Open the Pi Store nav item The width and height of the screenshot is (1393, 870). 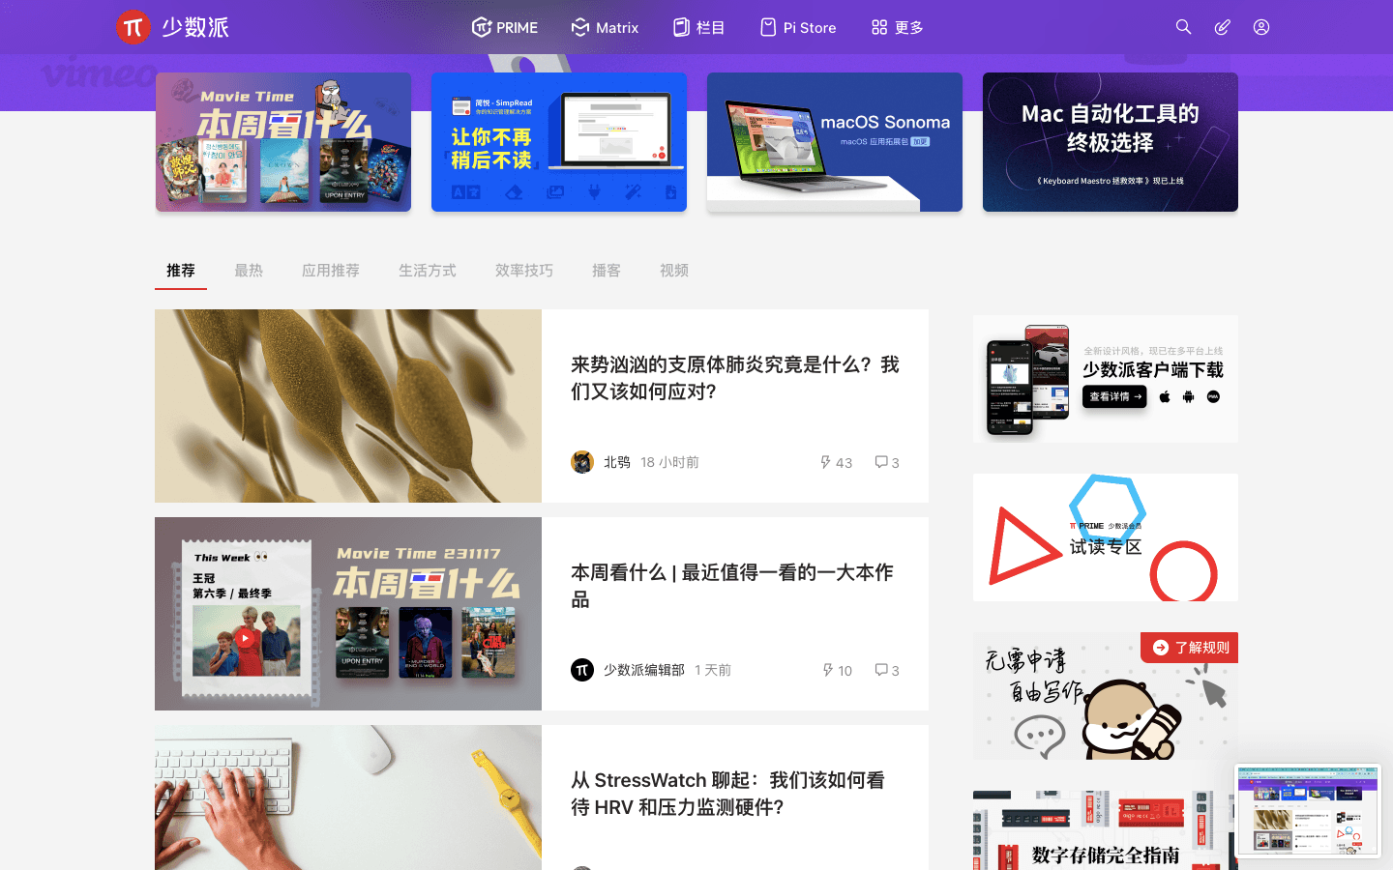click(x=798, y=27)
